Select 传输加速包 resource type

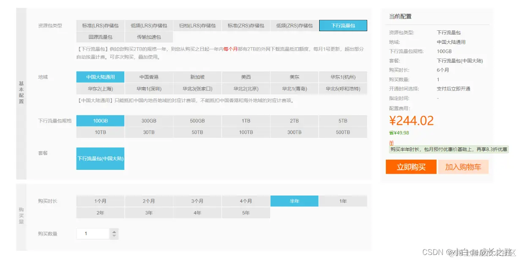click(149, 37)
